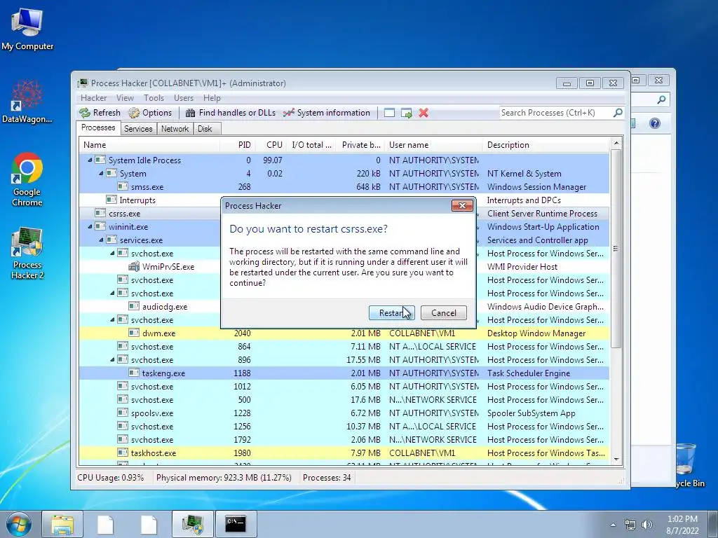Screen dimensions: 718x538
Task: Open Find handles or DLLs
Action: (x=230, y=113)
